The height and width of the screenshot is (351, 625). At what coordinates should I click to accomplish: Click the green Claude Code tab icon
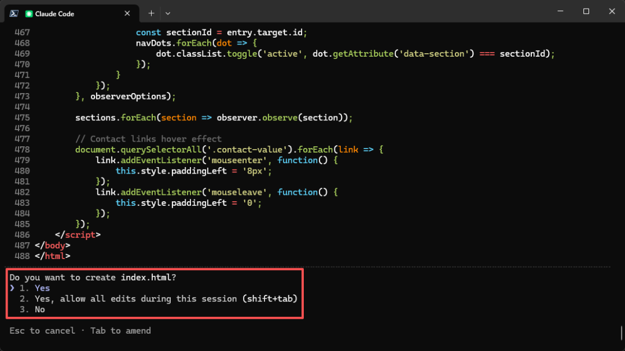coord(29,13)
